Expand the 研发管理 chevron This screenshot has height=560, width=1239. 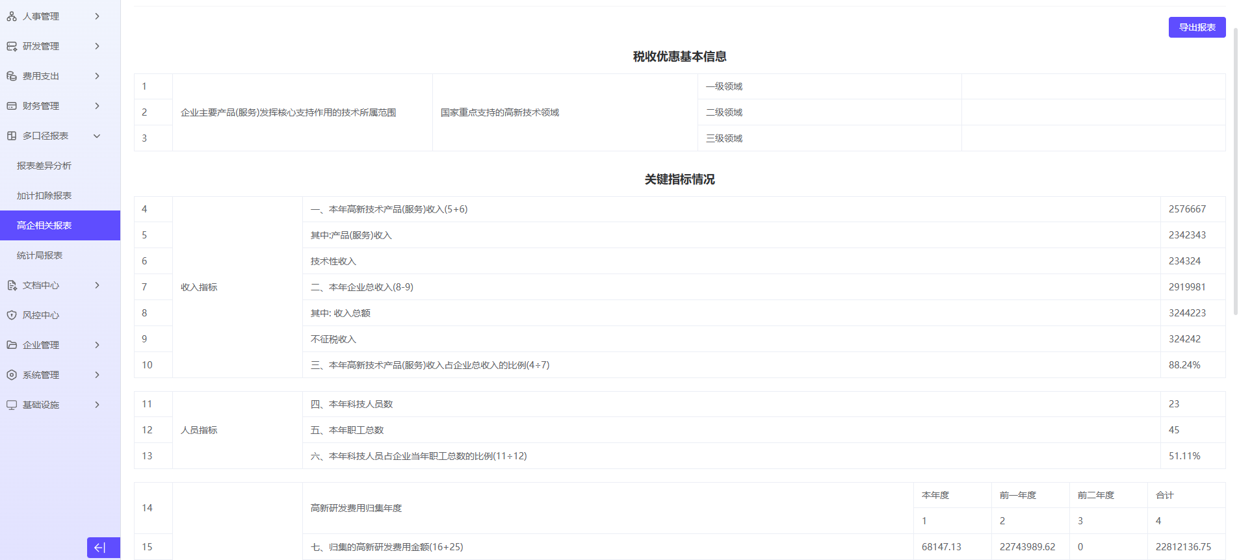pos(98,46)
